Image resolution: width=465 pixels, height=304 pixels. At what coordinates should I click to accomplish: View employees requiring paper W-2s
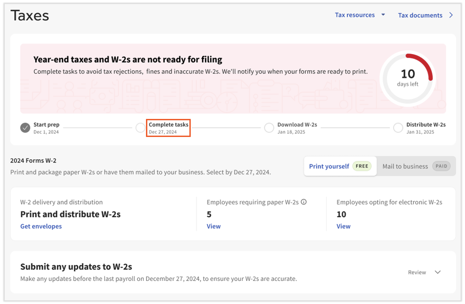point(213,226)
